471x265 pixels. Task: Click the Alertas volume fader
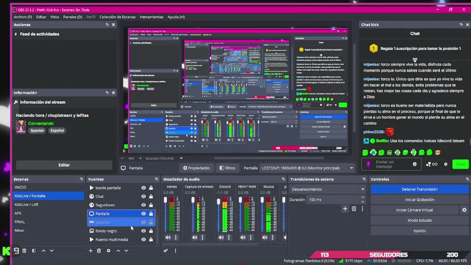click(x=165, y=200)
